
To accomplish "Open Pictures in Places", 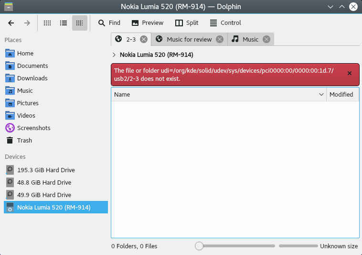I will [56, 103].
